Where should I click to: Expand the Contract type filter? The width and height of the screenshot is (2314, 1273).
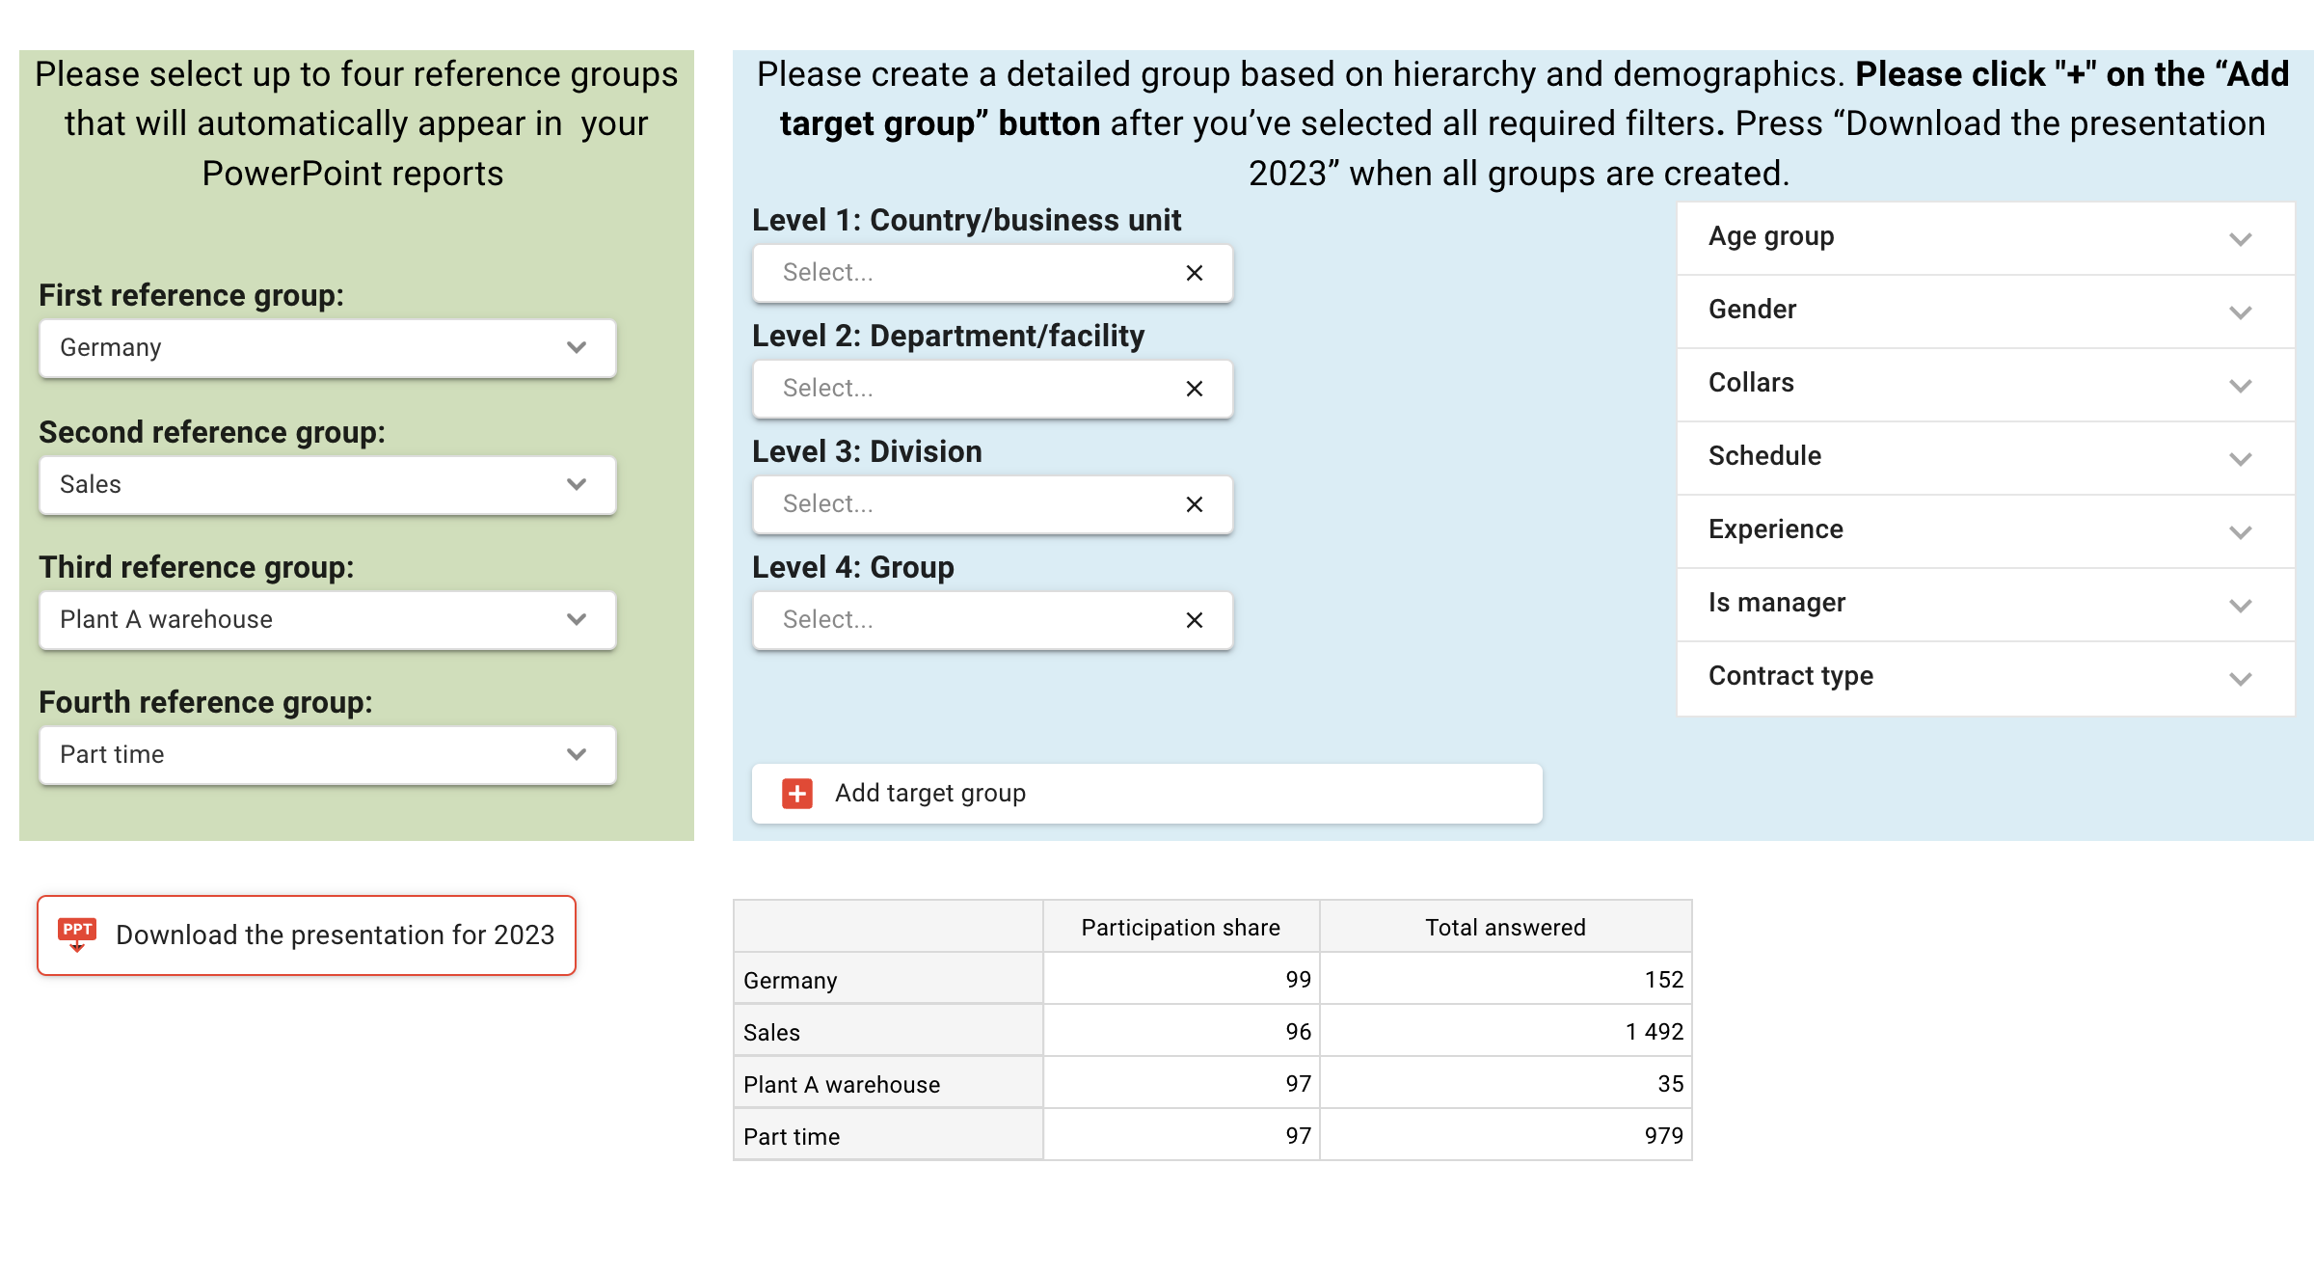tap(1986, 678)
